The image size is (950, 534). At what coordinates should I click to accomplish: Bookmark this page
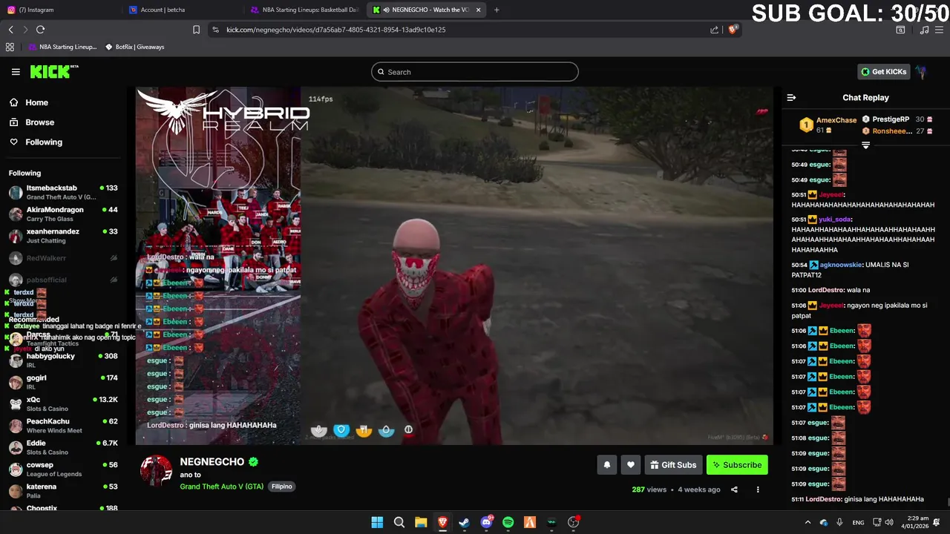(x=196, y=30)
